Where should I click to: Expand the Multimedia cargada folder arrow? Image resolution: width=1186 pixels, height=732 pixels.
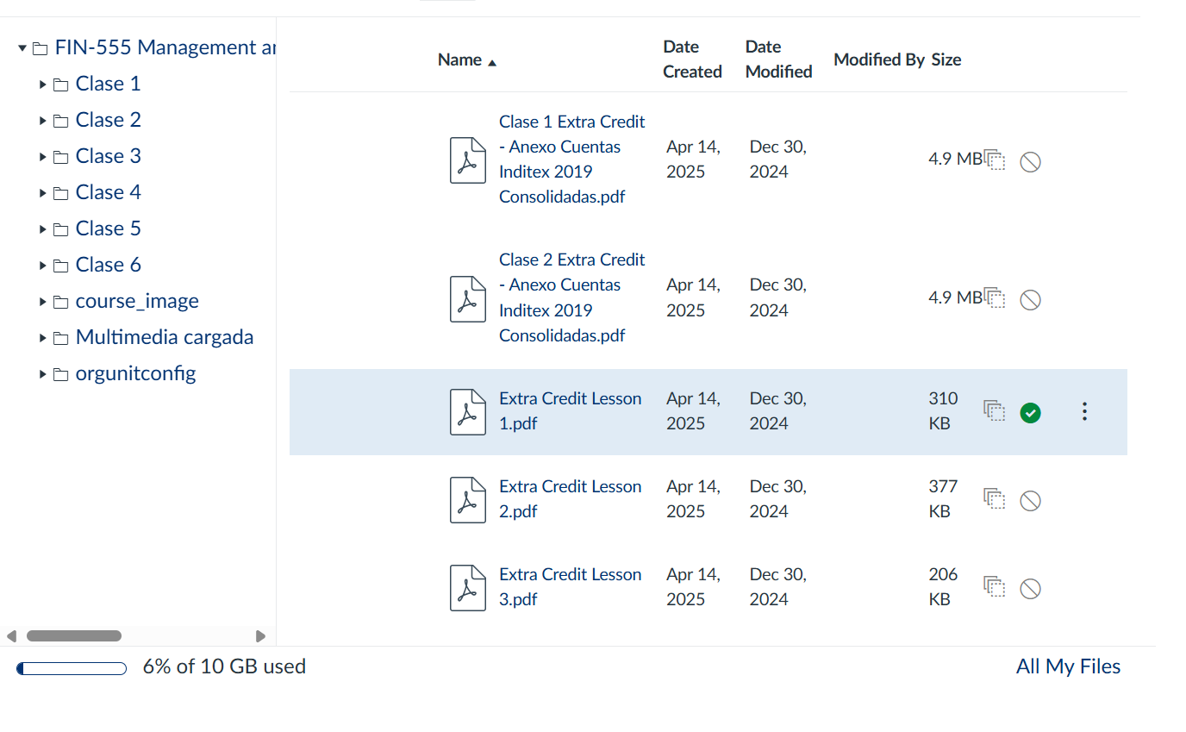[x=42, y=338]
